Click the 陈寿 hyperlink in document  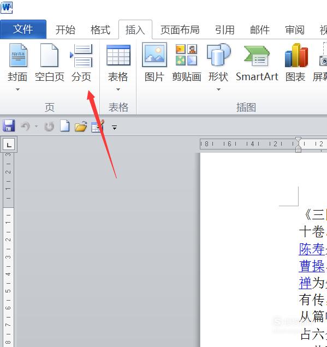click(312, 249)
